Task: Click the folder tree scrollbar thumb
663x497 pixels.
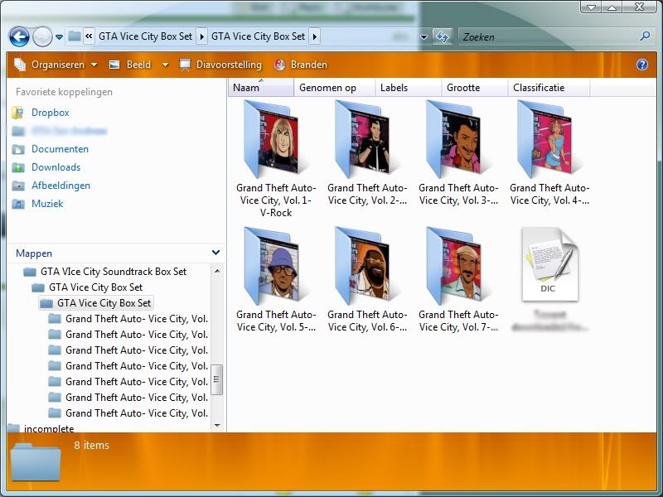Action: coord(217,379)
